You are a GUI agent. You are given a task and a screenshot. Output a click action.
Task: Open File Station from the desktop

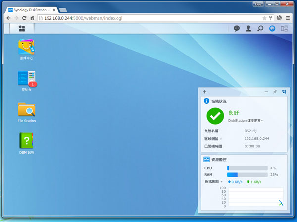pos(27,110)
